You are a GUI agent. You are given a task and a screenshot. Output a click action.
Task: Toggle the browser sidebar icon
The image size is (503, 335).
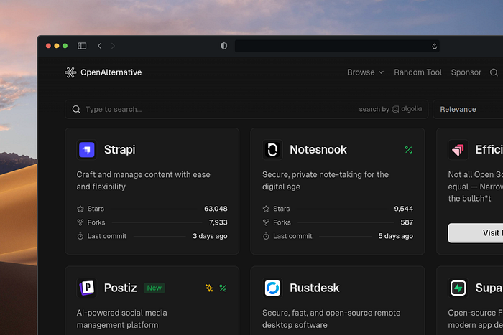tap(82, 46)
